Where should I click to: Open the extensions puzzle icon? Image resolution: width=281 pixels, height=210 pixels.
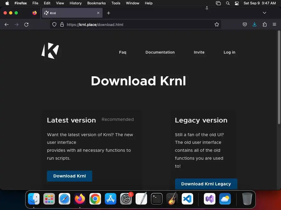(x=265, y=24)
